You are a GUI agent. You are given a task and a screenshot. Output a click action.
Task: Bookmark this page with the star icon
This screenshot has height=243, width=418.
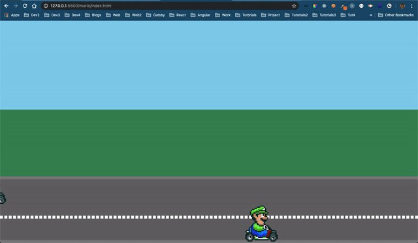(x=294, y=6)
